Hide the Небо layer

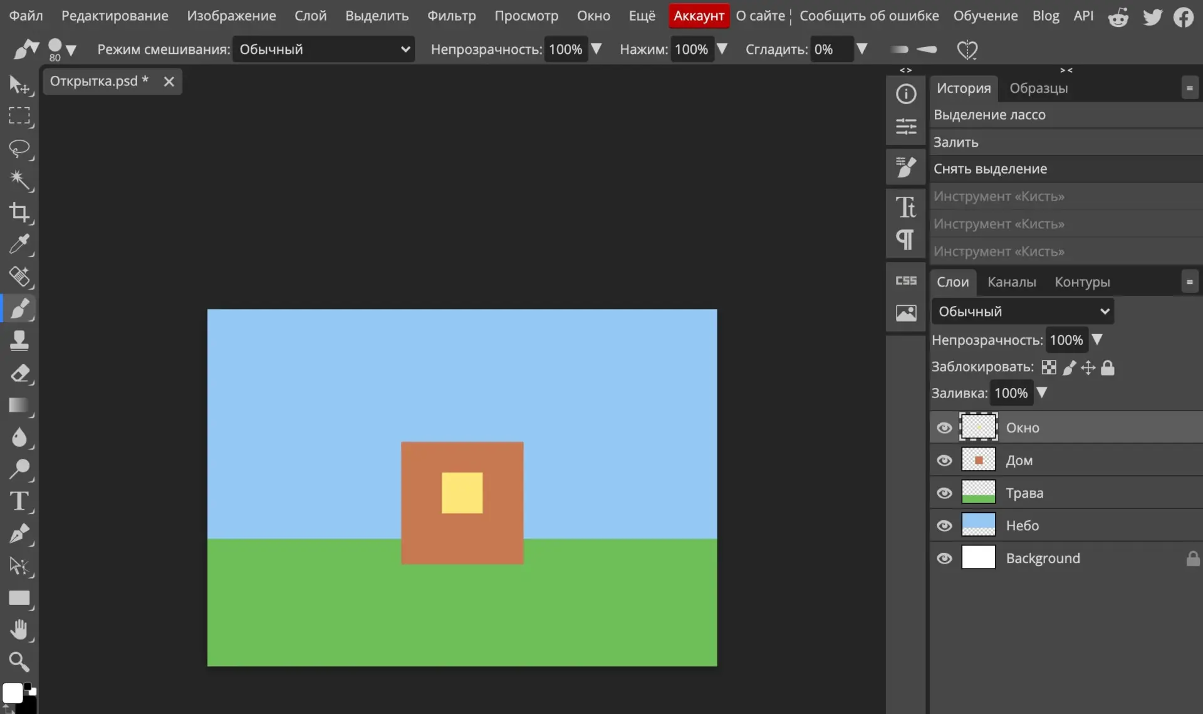(944, 525)
